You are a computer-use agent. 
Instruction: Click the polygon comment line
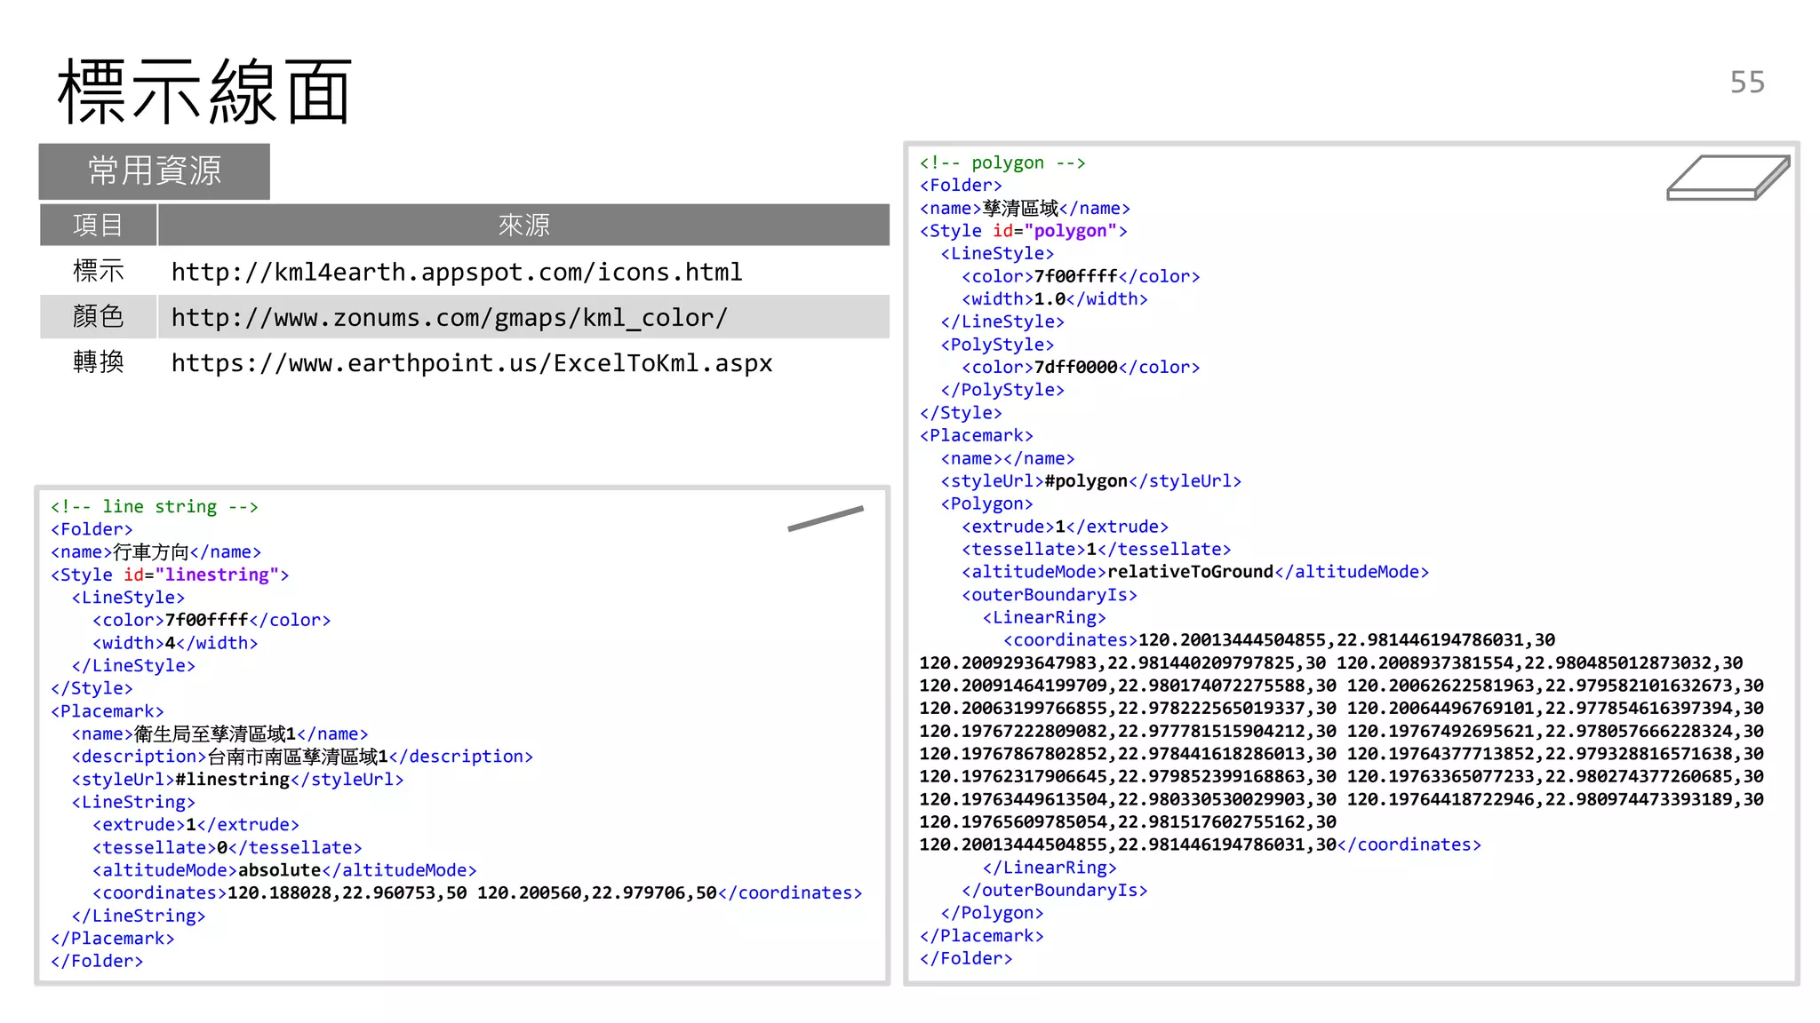(x=1002, y=163)
